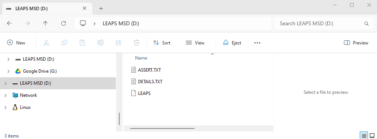Open the Sort menu
The width and height of the screenshot is (377, 139).
pos(162,43)
